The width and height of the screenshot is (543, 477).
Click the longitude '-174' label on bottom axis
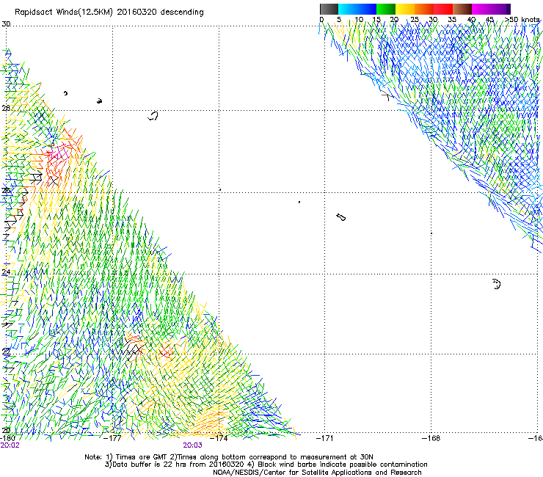click(219, 438)
